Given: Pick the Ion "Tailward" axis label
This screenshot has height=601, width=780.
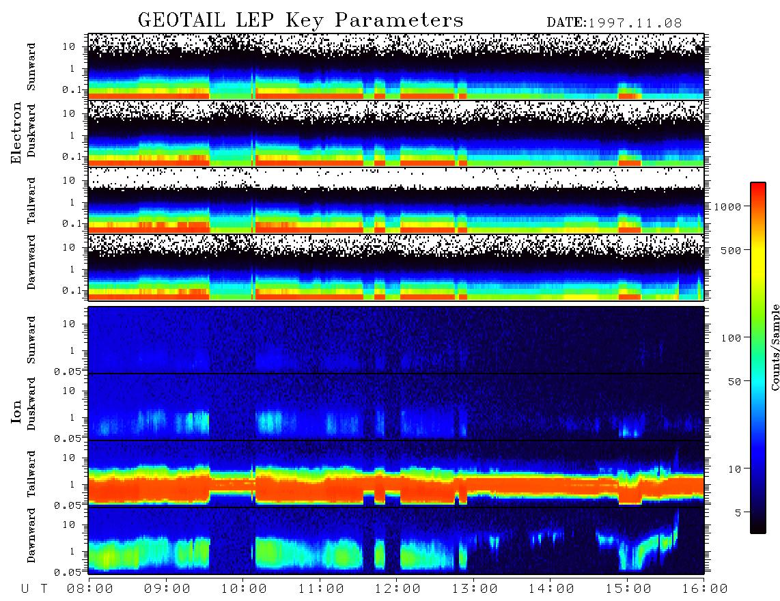Looking at the screenshot, I should (x=32, y=474).
